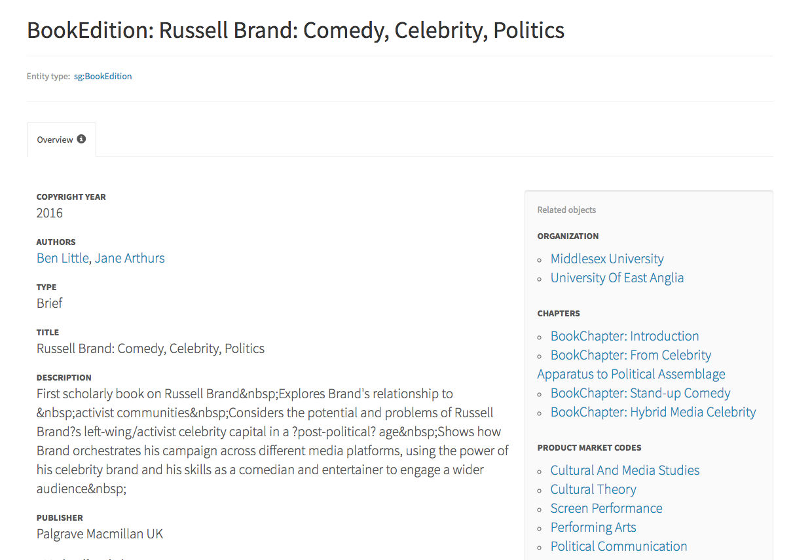Select the Political Communication market code
The image size is (793, 560).
619,546
